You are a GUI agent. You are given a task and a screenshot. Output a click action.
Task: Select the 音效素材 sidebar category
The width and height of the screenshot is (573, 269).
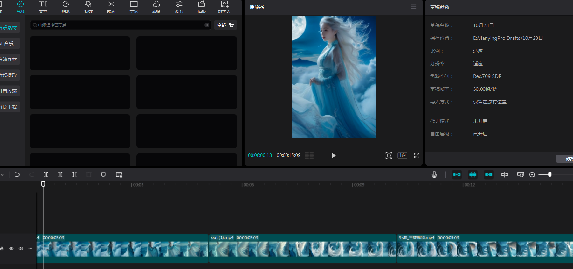coord(9,60)
